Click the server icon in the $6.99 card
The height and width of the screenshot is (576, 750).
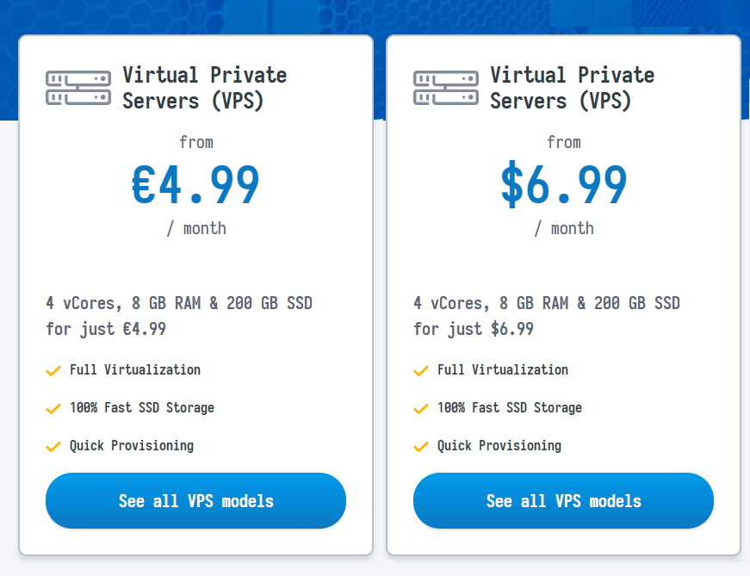(445, 88)
